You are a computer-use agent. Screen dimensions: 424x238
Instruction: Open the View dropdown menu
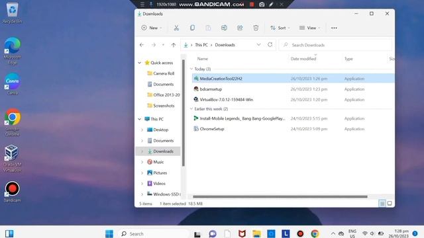[x=309, y=28]
